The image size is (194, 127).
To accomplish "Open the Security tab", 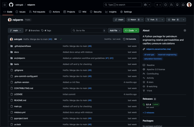I will tap(96, 12).
